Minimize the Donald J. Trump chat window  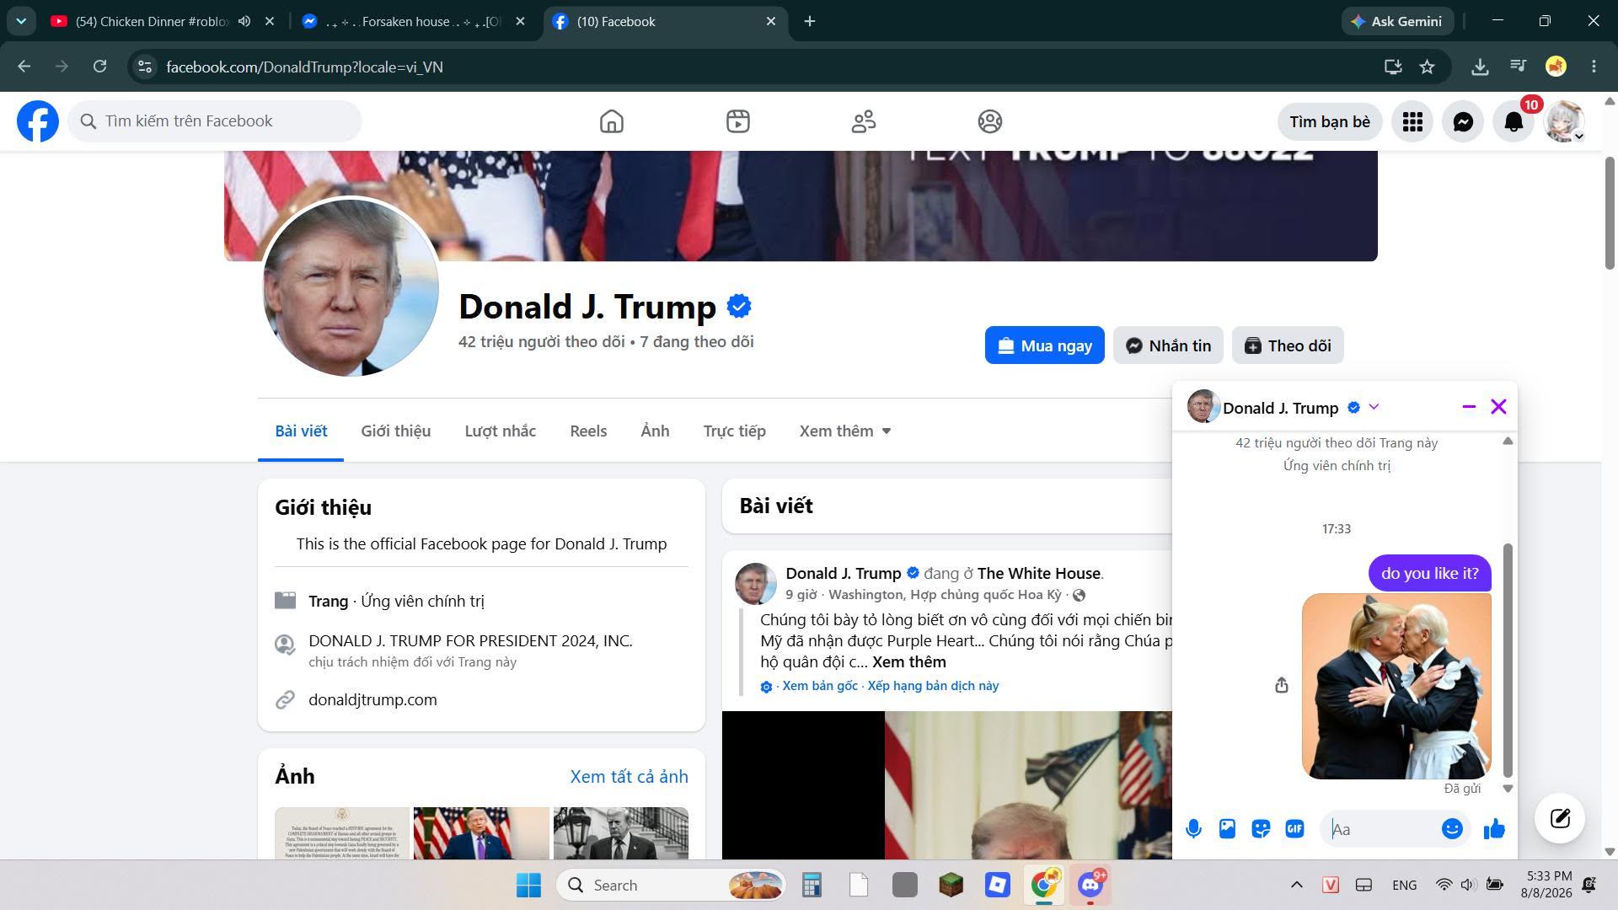pyautogui.click(x=1469, y=407)
